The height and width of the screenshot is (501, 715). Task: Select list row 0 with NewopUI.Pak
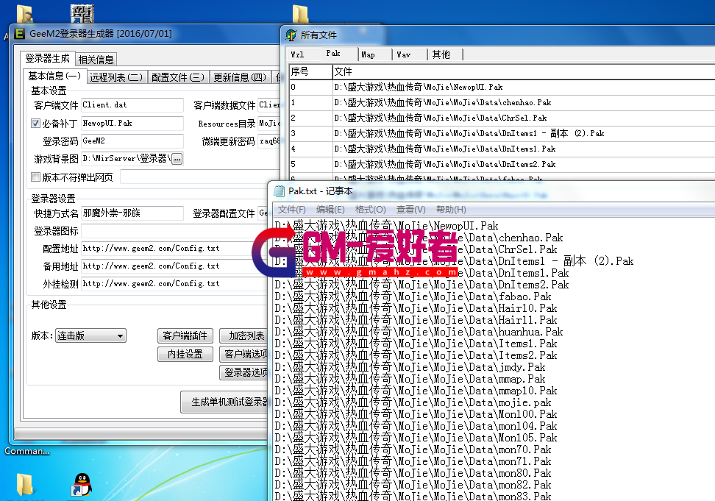[502, 87]
